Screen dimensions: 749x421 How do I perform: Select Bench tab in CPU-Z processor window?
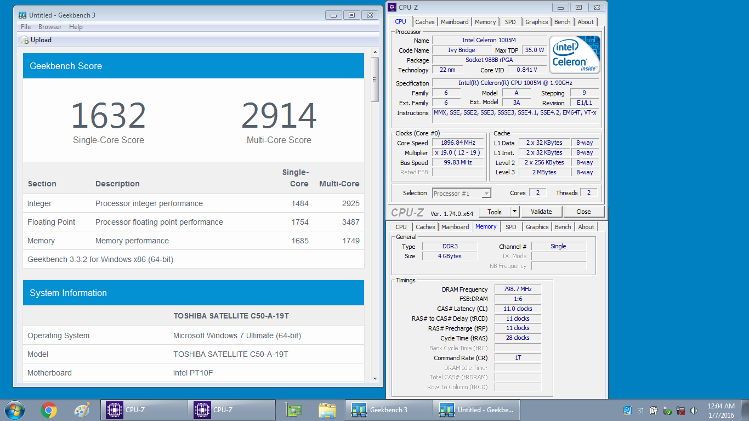pyautogui.click(x=562, y=22)
